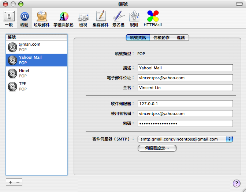Select the @msn.com account

click(x=37, y=47)
